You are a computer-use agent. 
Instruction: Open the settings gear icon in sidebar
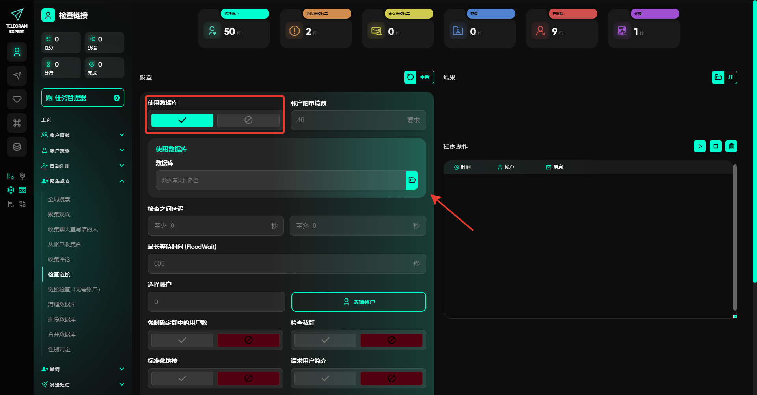click(11, 190)
